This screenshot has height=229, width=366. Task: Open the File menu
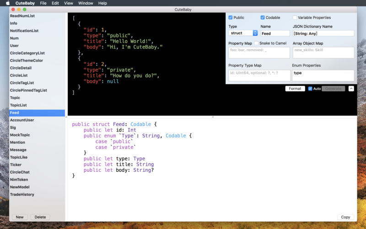click(x=43, y=3)
